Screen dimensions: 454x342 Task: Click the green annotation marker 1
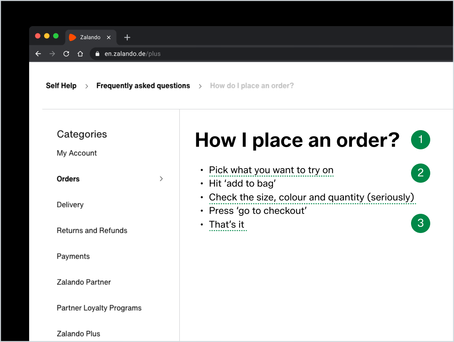[420, 140]
